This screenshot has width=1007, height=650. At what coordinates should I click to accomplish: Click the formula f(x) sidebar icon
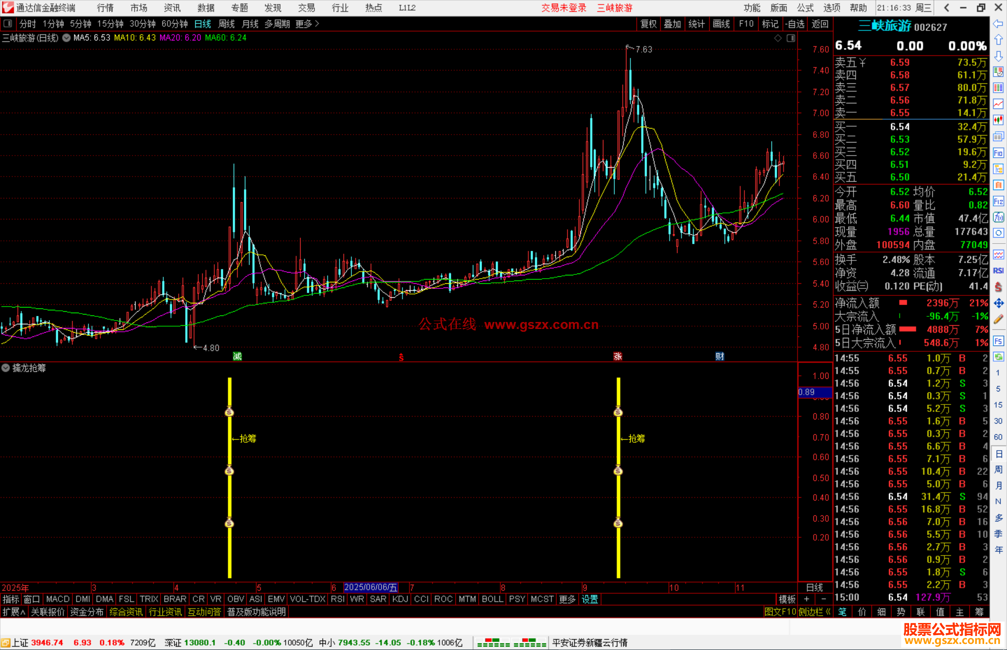point(998,217)
